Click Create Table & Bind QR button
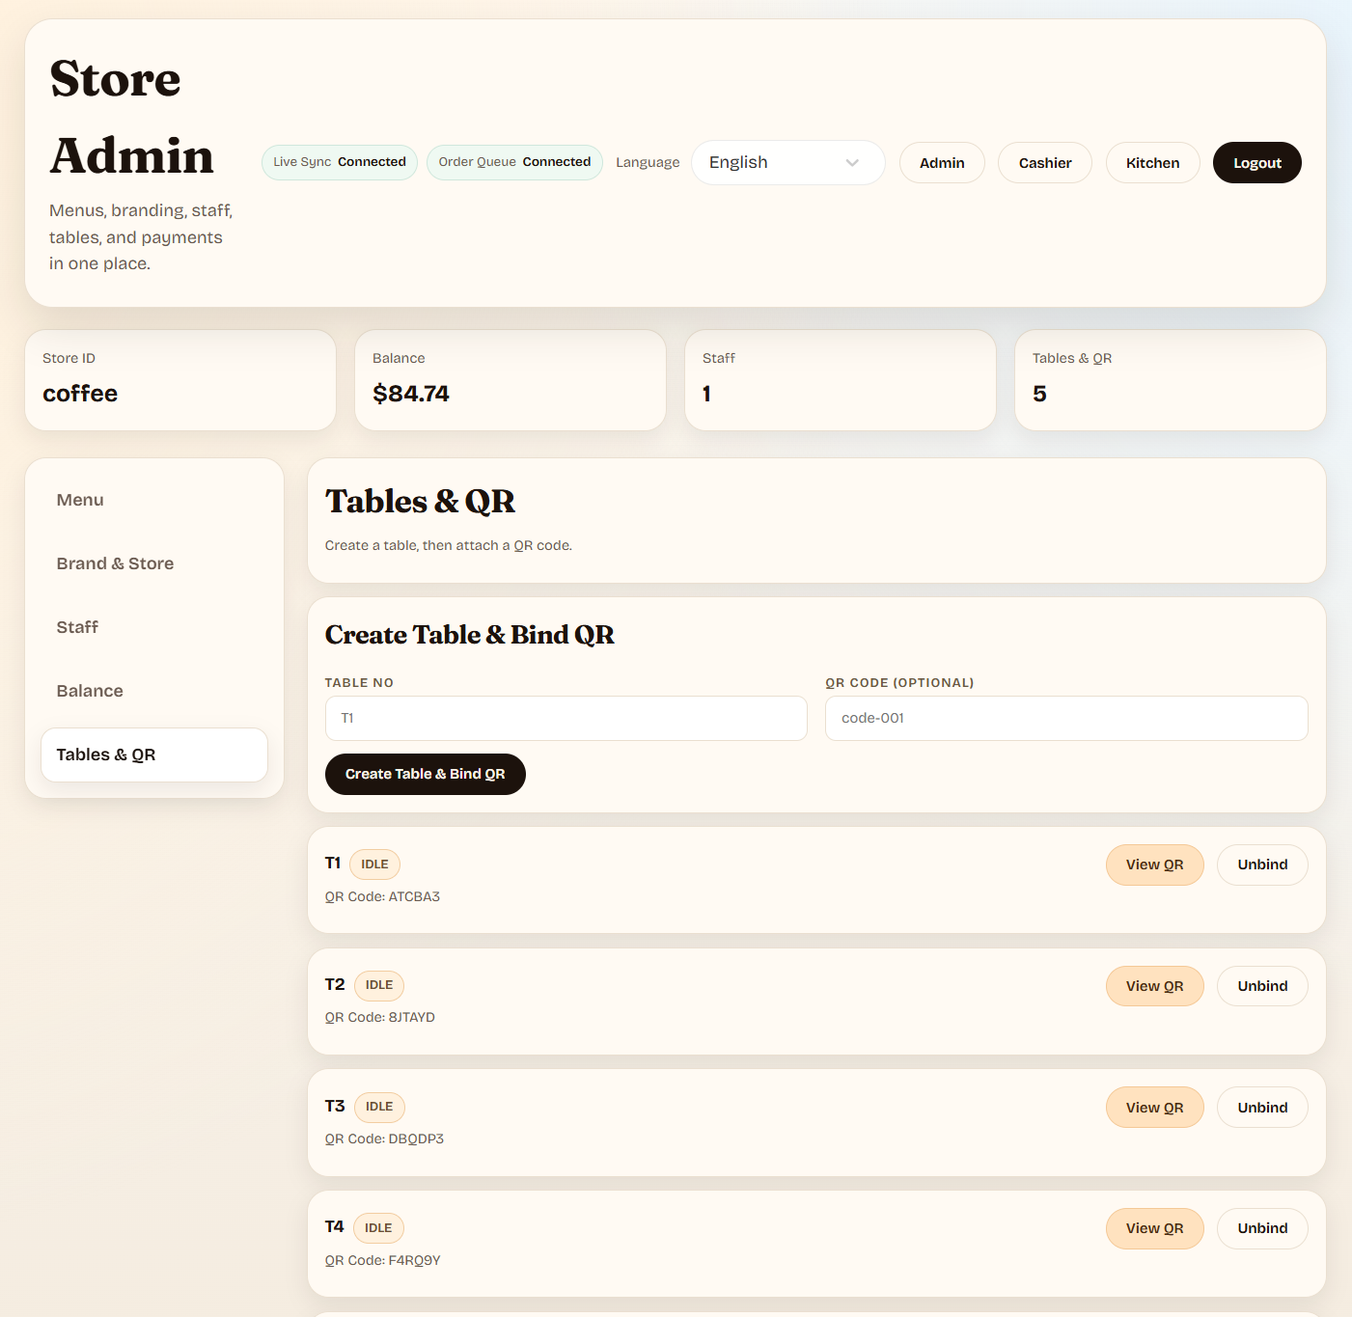 tap(426, 774)
